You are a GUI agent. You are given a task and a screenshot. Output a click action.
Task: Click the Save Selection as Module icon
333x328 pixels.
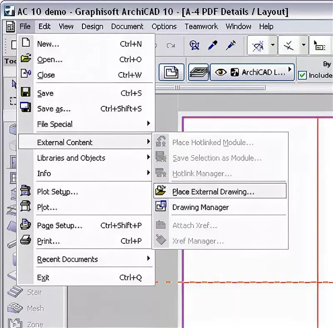tap(161, 156)
